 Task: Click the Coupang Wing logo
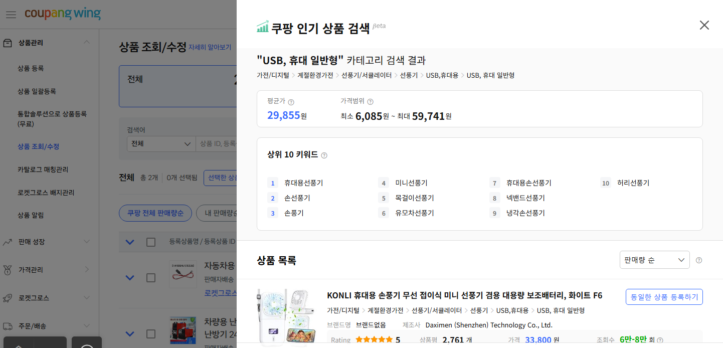coord(63,14)
